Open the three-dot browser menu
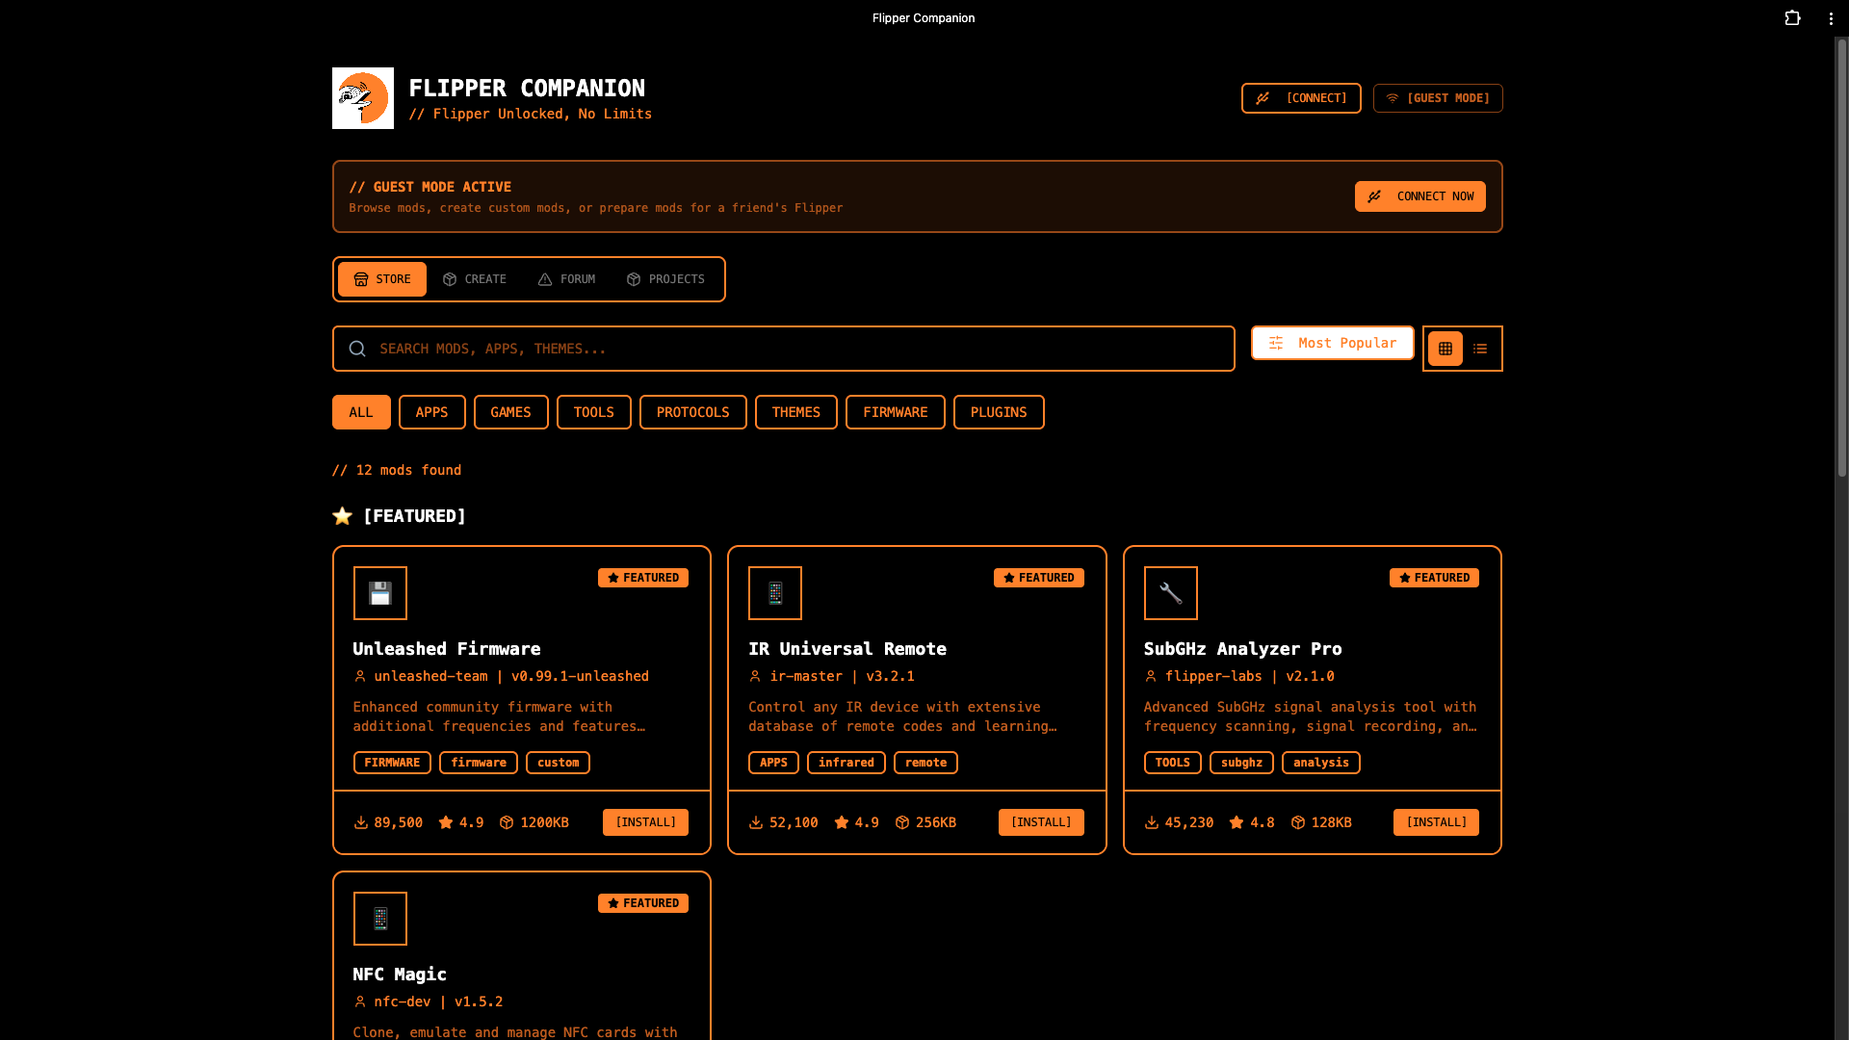This screenshot has height=1040, width=1849. 1831,18
